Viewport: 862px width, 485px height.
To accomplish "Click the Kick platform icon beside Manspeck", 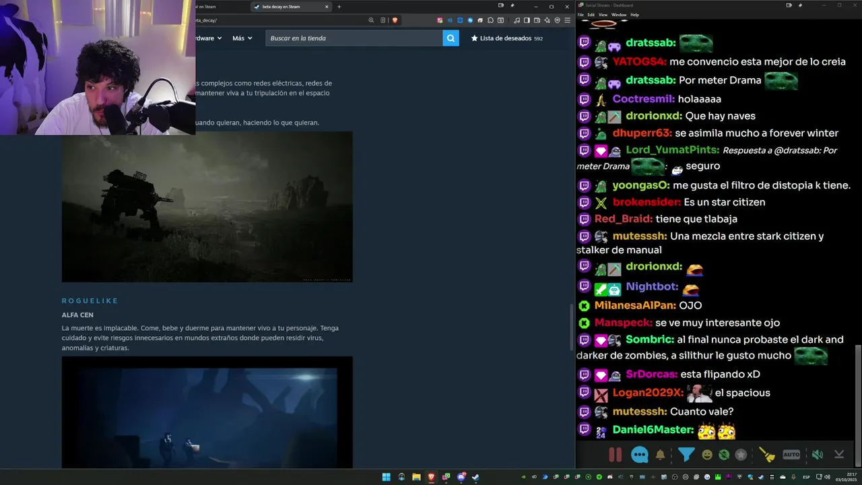I will click(584, 323).
